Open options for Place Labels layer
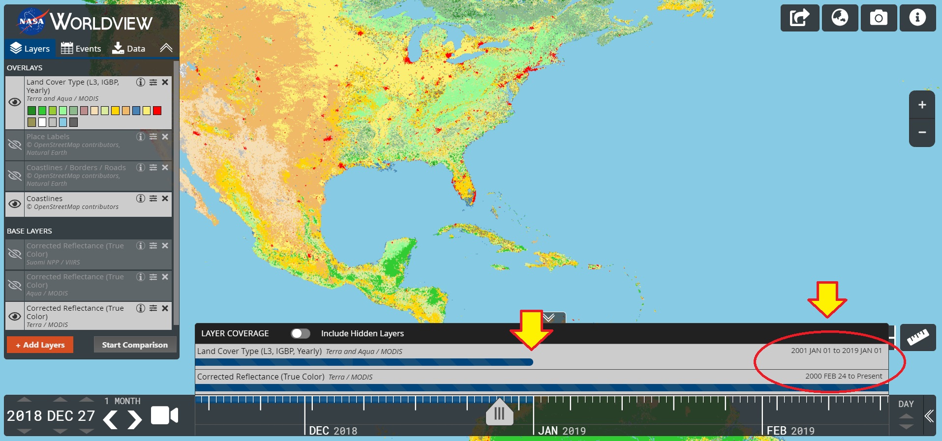Viewport: 942px width, 441px height. [x=153, y=137]
